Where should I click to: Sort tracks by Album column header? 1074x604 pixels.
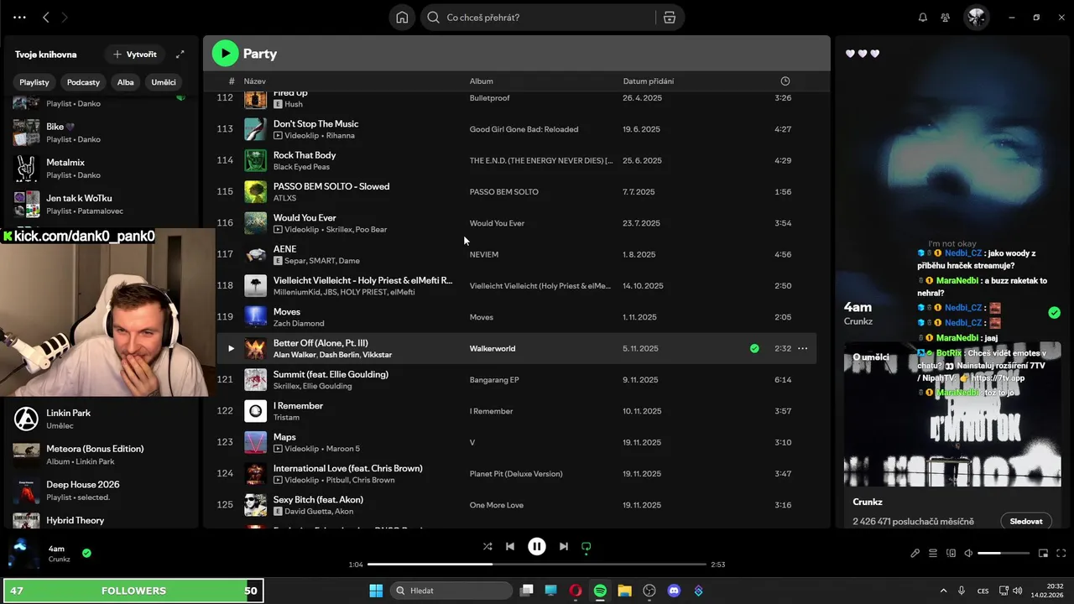481,81
